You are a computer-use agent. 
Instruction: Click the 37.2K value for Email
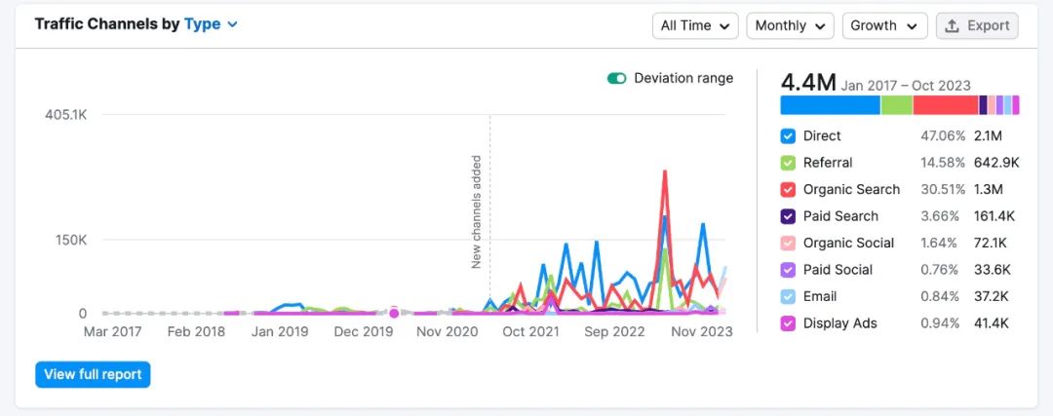992,296
